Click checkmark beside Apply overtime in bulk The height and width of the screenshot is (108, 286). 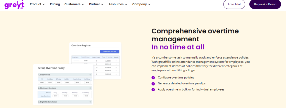coord(153,89)
